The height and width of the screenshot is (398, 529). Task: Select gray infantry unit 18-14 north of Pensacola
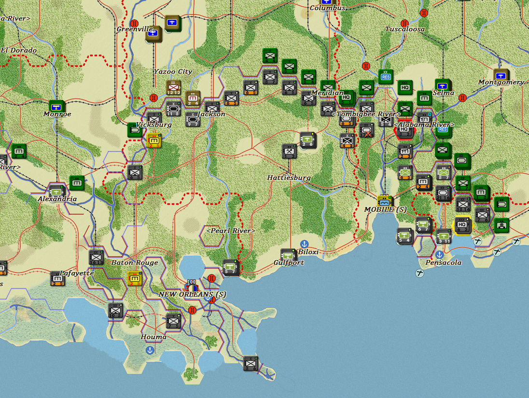pos(463,204)
